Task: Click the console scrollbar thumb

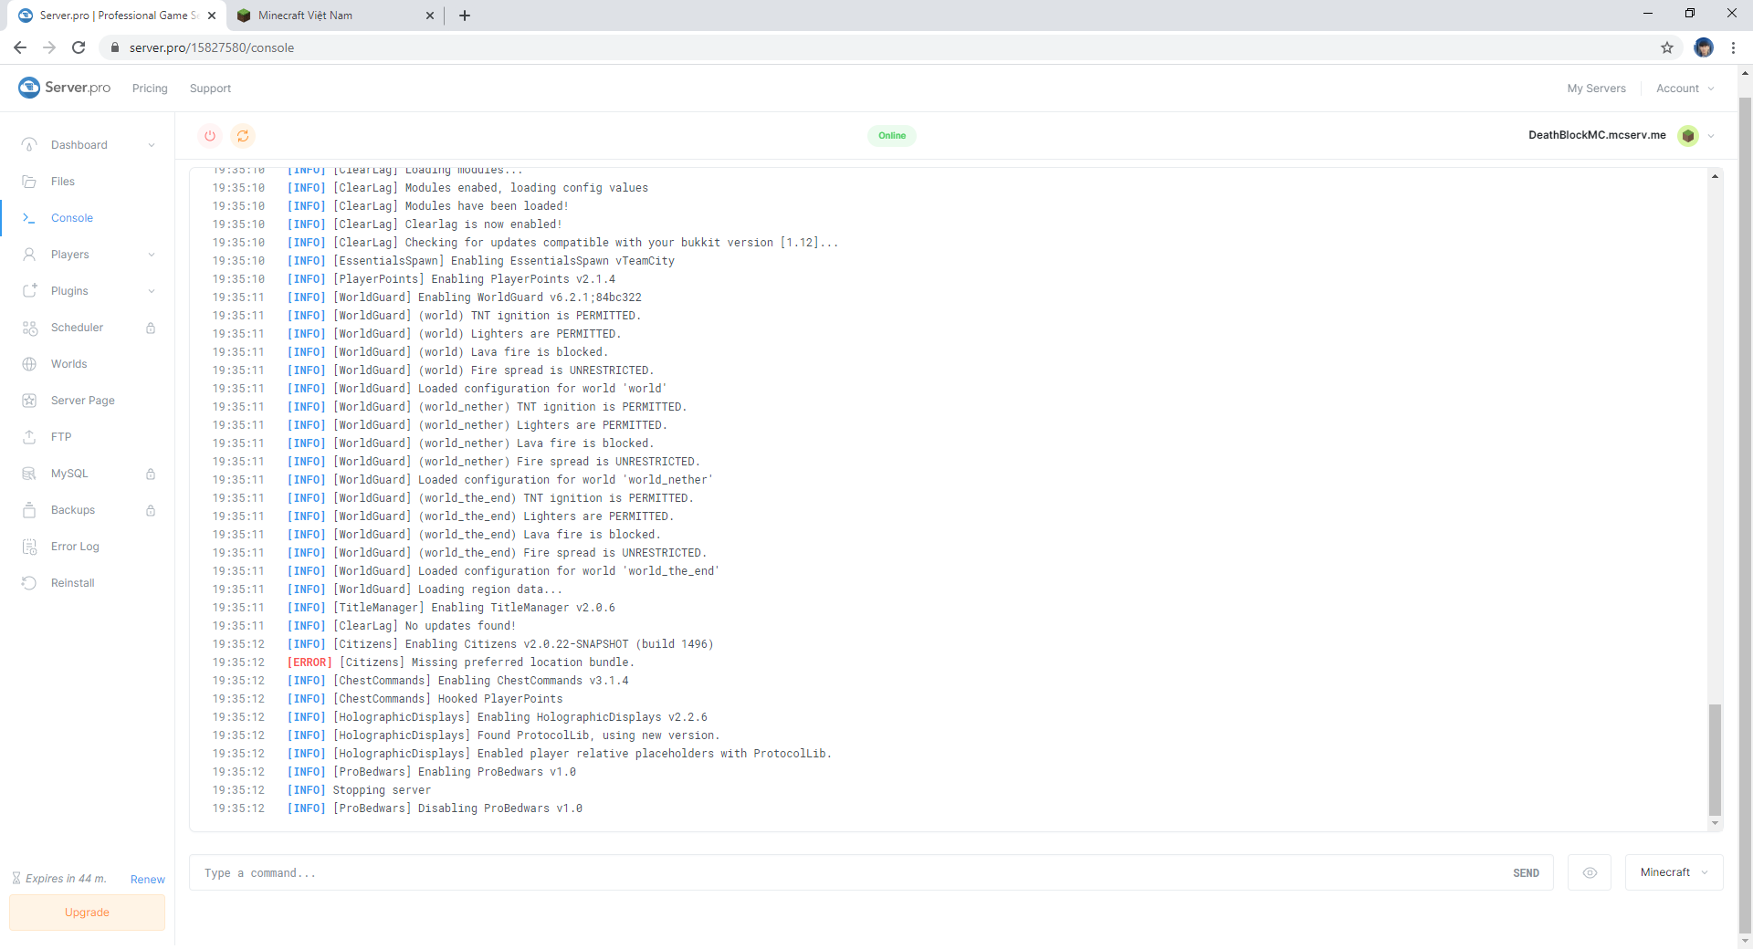Action: (1715, 759)
